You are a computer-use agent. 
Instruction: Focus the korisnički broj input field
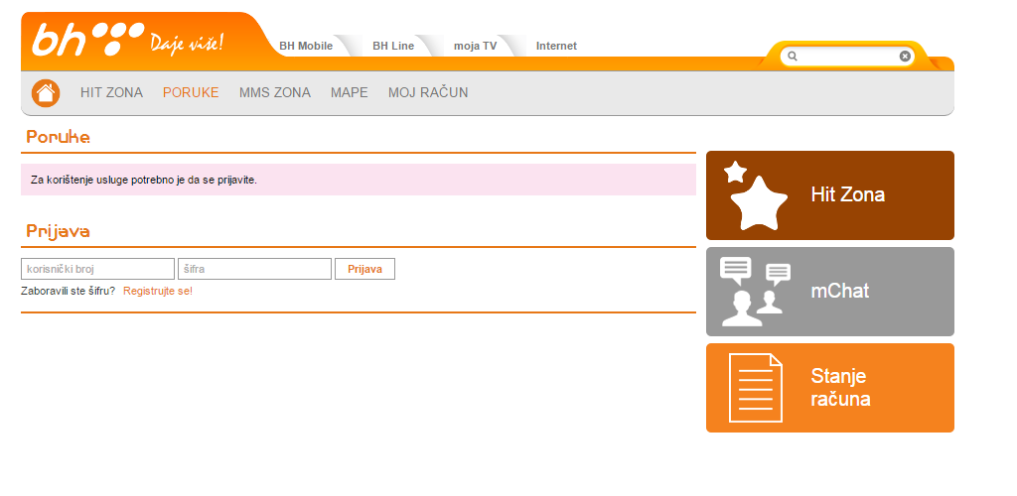point(98,269)
